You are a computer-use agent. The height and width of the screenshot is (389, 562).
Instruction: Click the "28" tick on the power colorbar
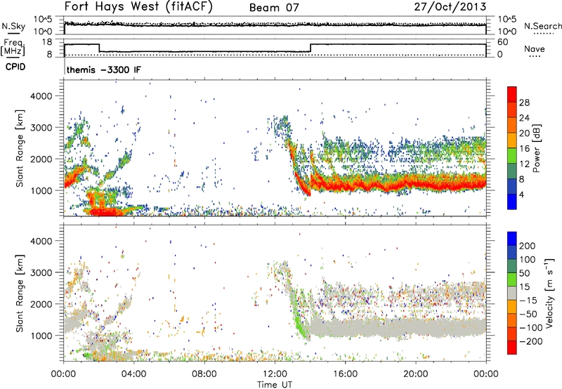click(x=524, y=103)
